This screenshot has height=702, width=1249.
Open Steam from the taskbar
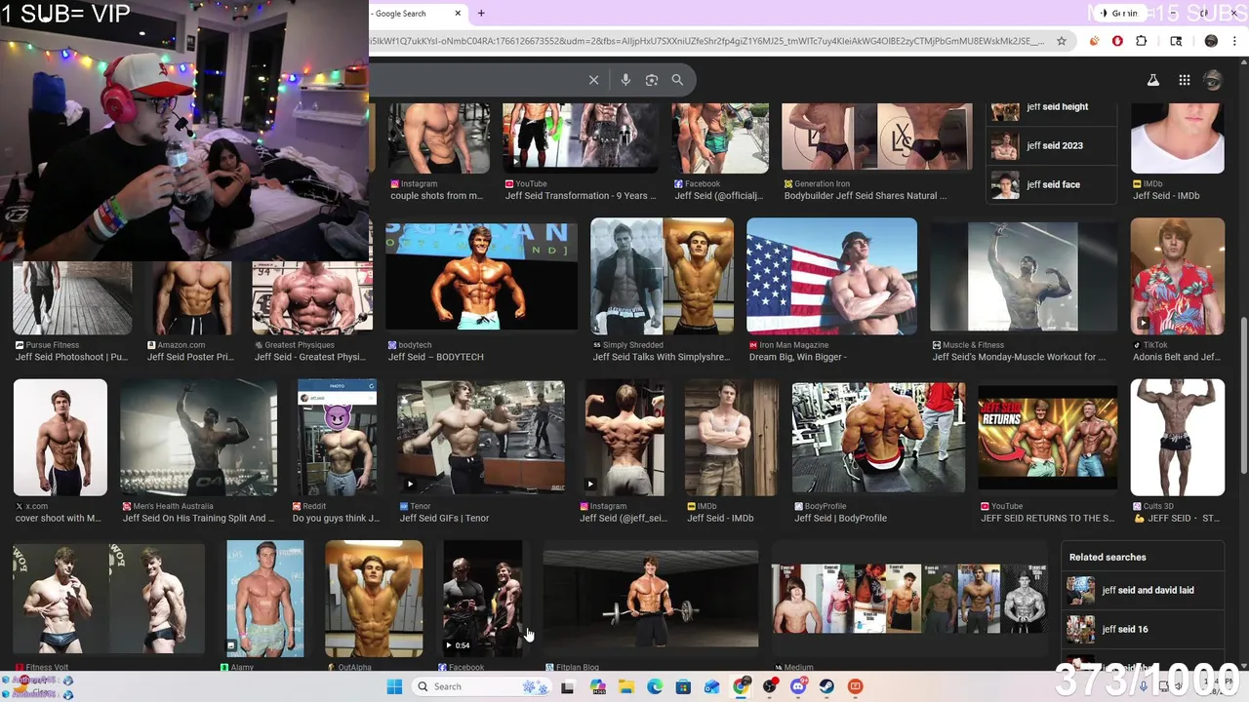(x=826, y=686)
